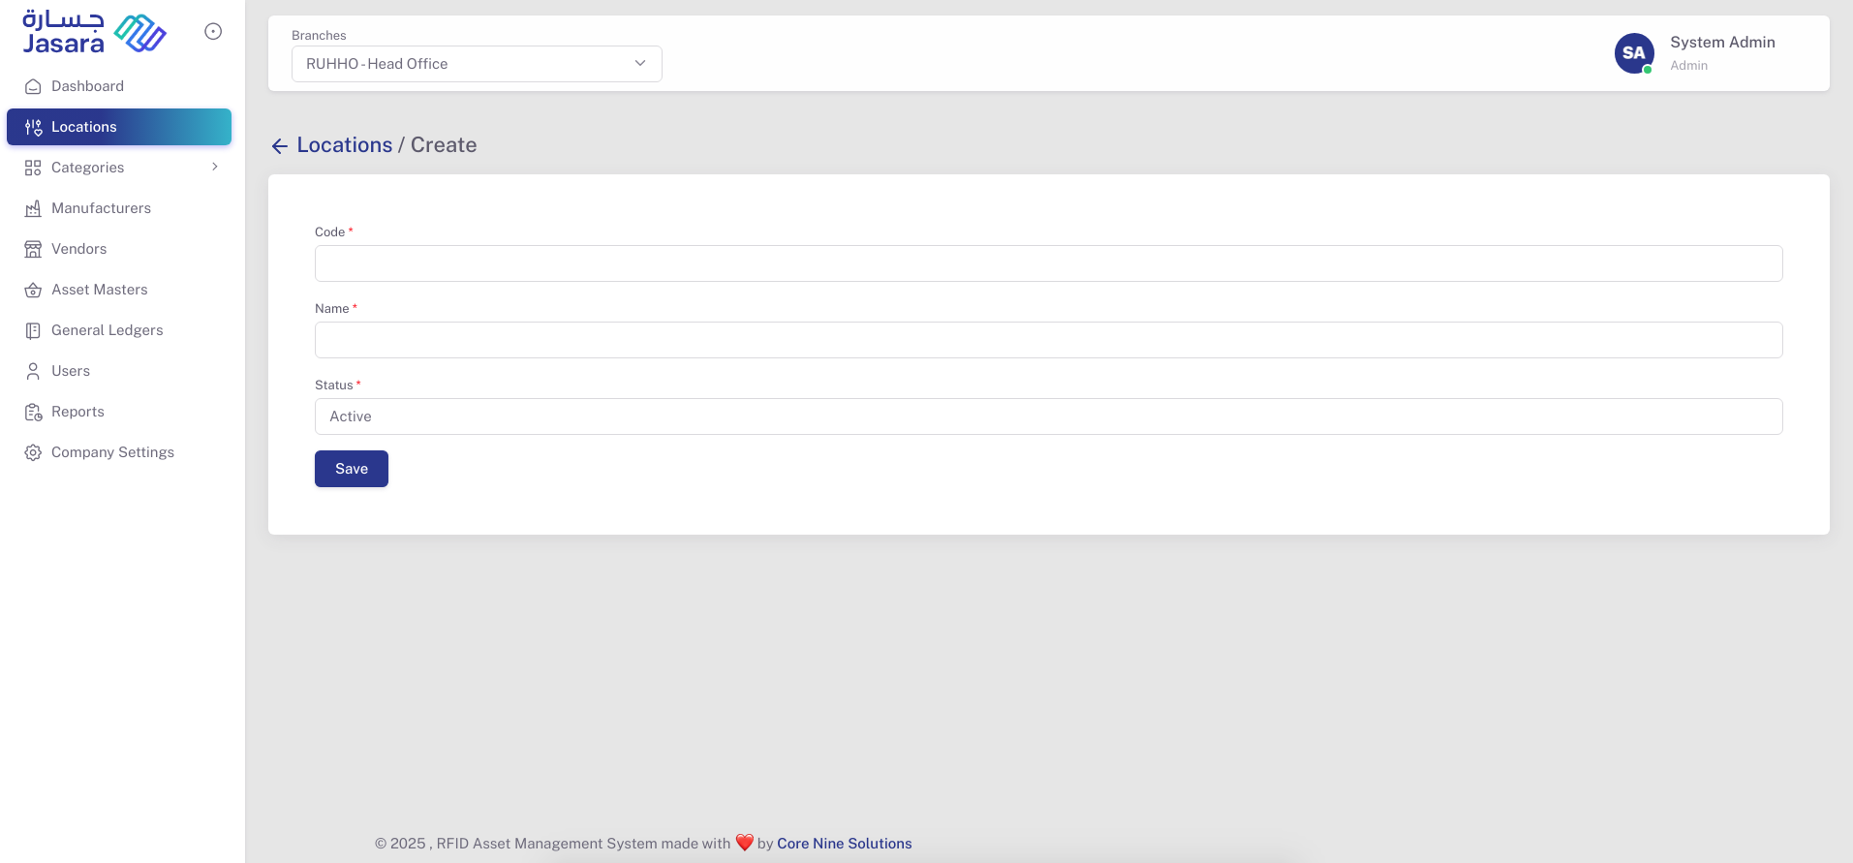Click the Manufacturers factory icon

[33, 208]
